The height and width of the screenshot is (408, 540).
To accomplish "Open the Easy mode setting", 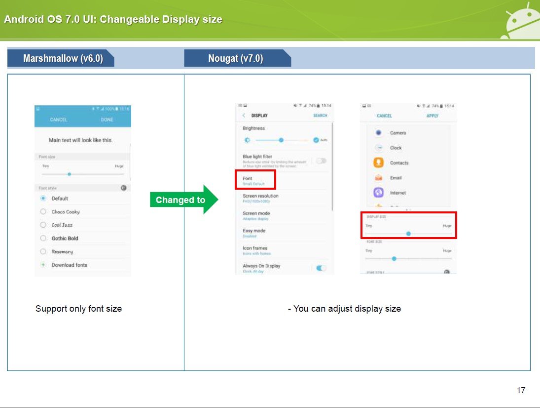I will [x=254, y=233].
